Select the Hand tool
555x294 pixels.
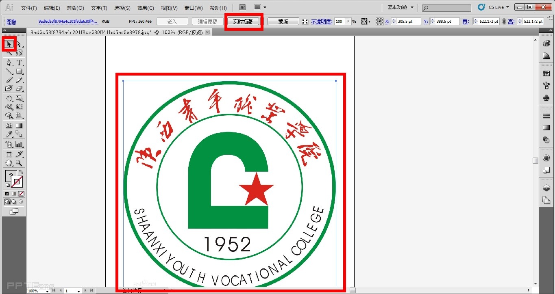pos(9,163)
